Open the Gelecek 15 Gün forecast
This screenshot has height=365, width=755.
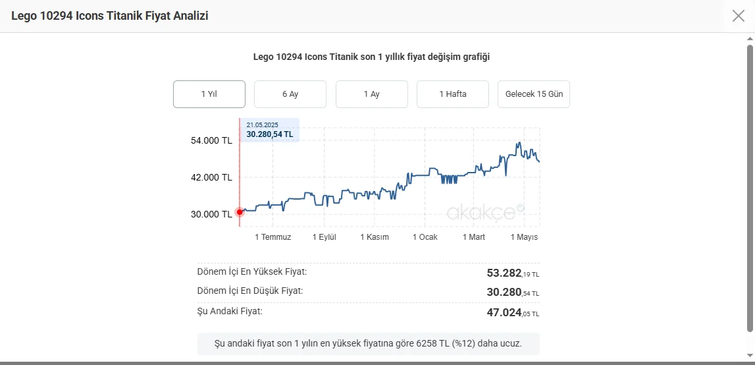click(534, 94)
